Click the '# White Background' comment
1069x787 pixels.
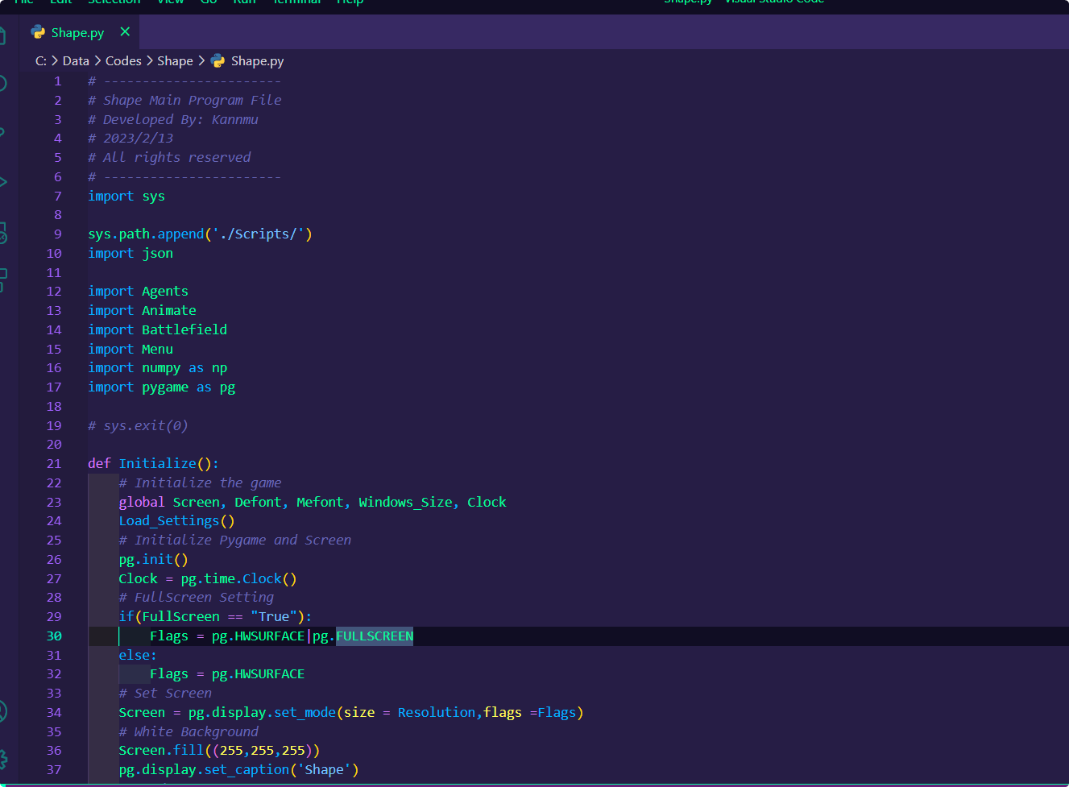[189, 732]
